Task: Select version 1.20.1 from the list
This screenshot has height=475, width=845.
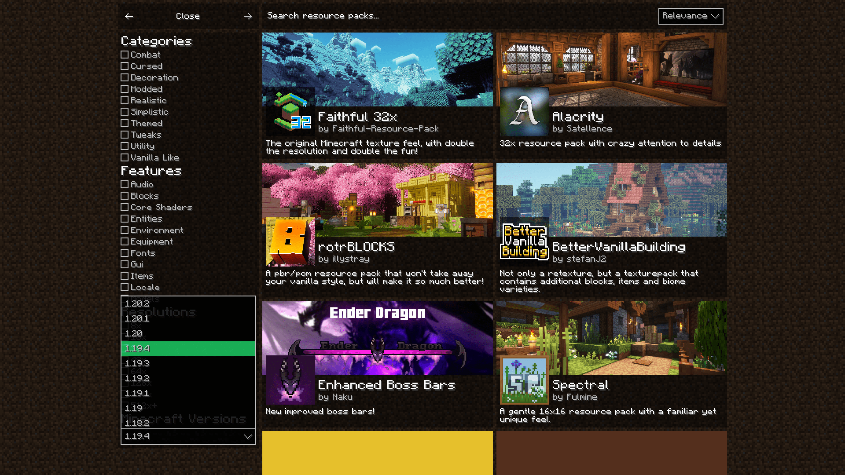Action: coord(188,318)
